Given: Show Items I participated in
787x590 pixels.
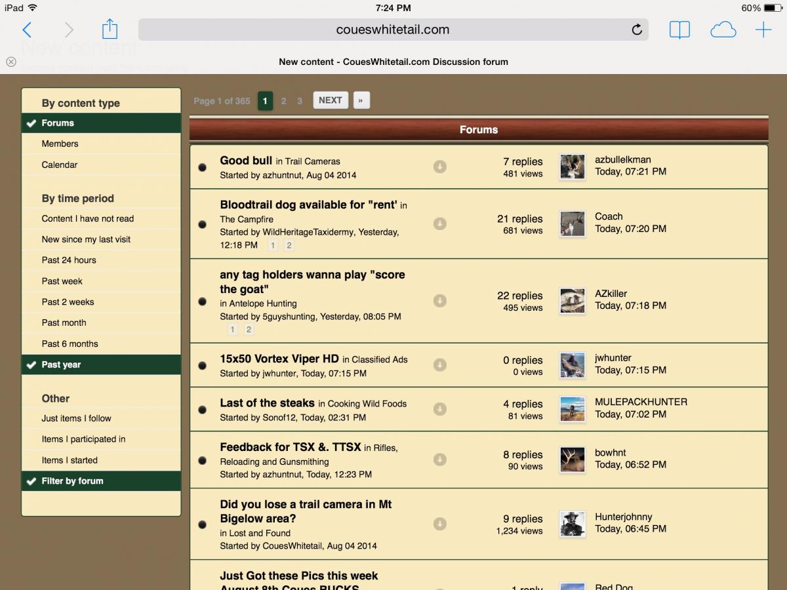Looking at the screenshot, I should tap(101, 439).
